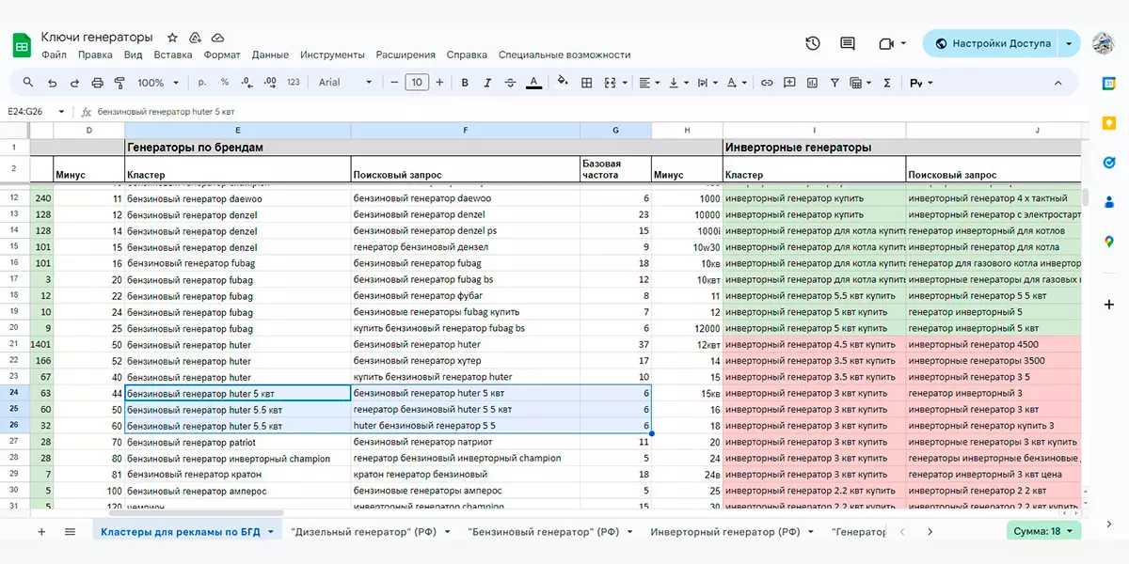Open the Сумма: 18 summary dropdown
Image resolution: width=1129 pixels, height=564 pixels.
[1043, 531]
